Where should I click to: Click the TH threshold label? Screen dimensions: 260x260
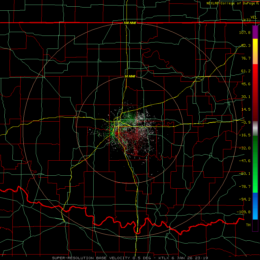pos(248,225)
